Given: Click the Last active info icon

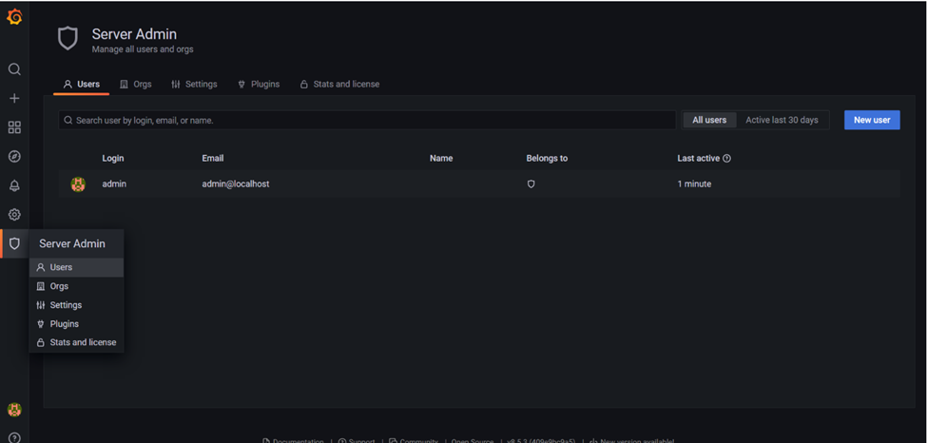Looking at the screenshot, I should tap(727, 159).
